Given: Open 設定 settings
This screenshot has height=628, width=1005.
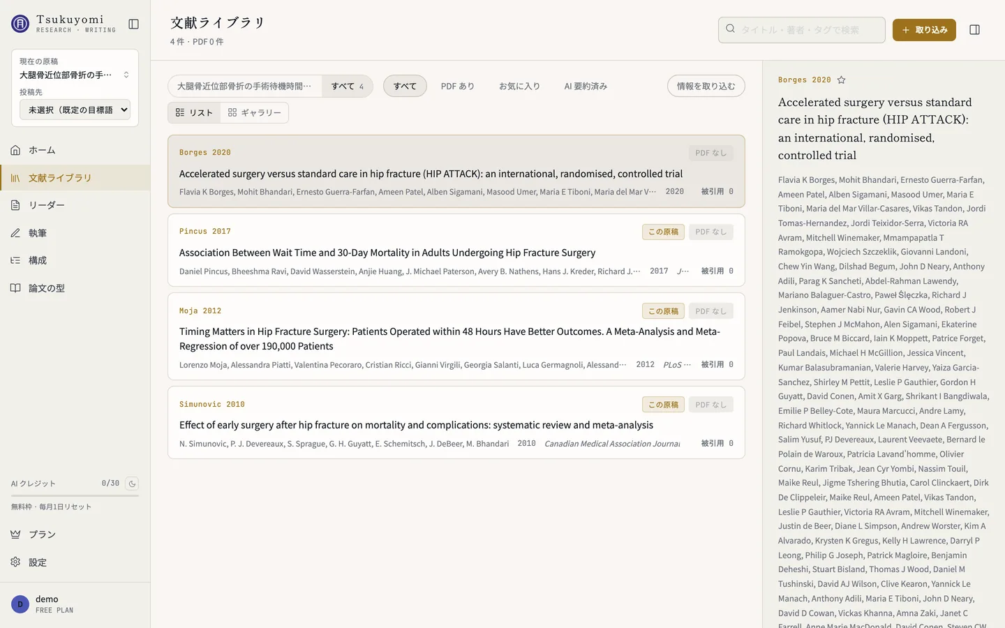Looking at the screenshot, I should 75,562.
